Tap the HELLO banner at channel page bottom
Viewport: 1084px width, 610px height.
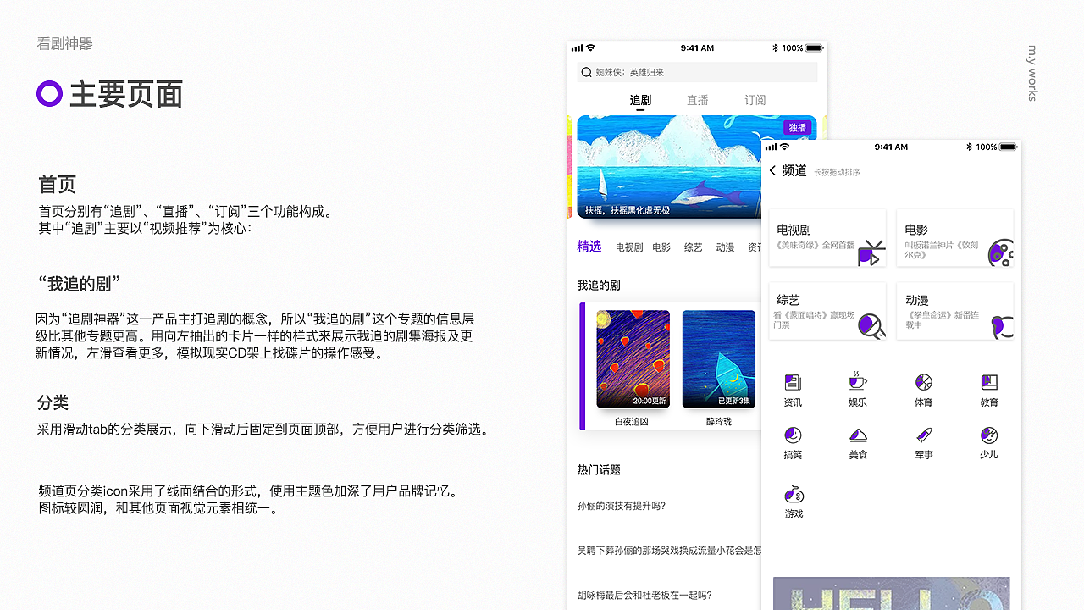(891, 593)
